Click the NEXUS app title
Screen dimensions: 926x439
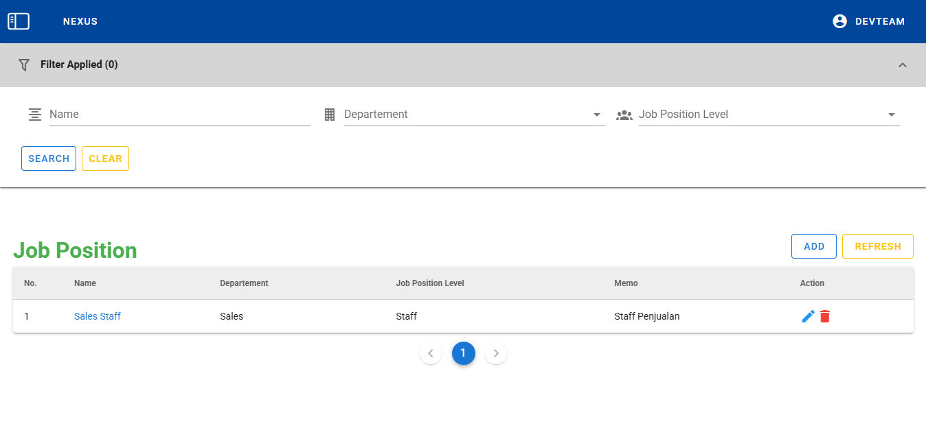coord(80,21)
